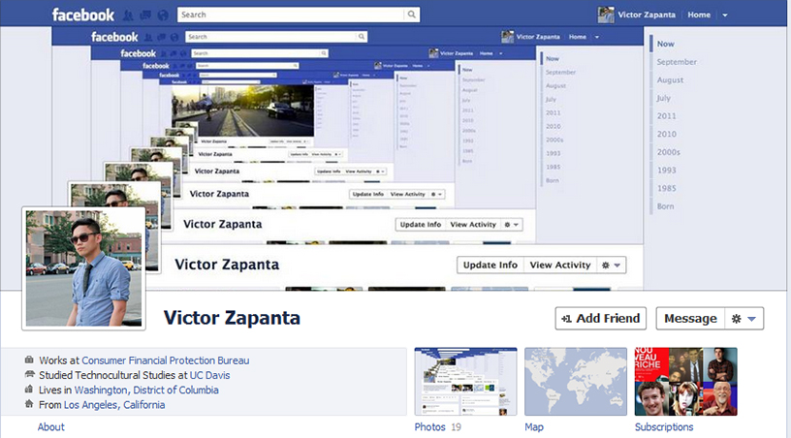Jump to August on the timeline
791x438 pixels.
click(x=670, y=80)
